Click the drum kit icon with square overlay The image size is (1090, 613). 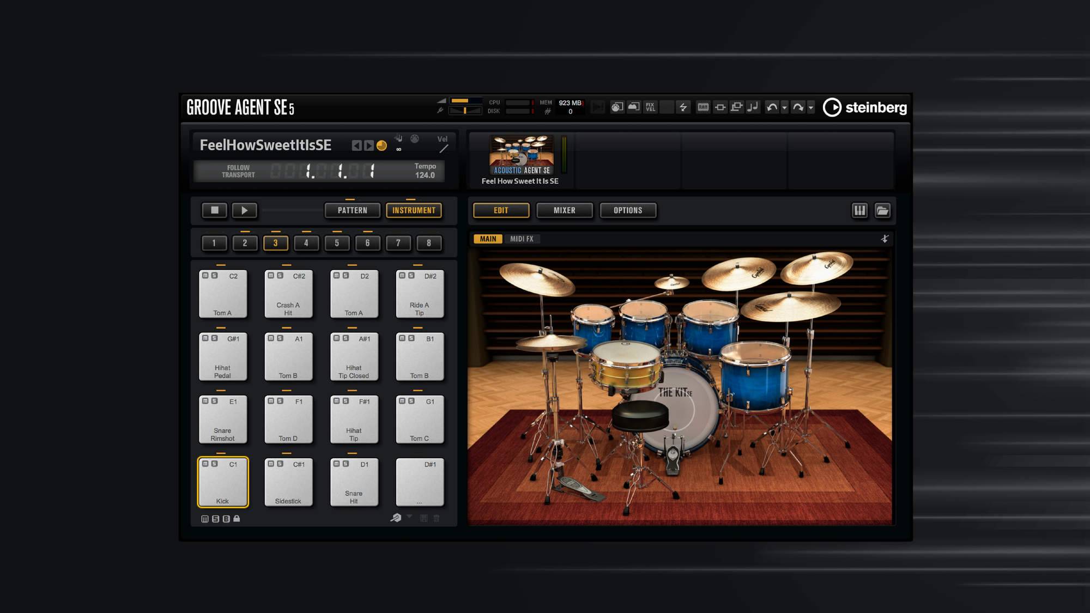click(x=617, y=107)
